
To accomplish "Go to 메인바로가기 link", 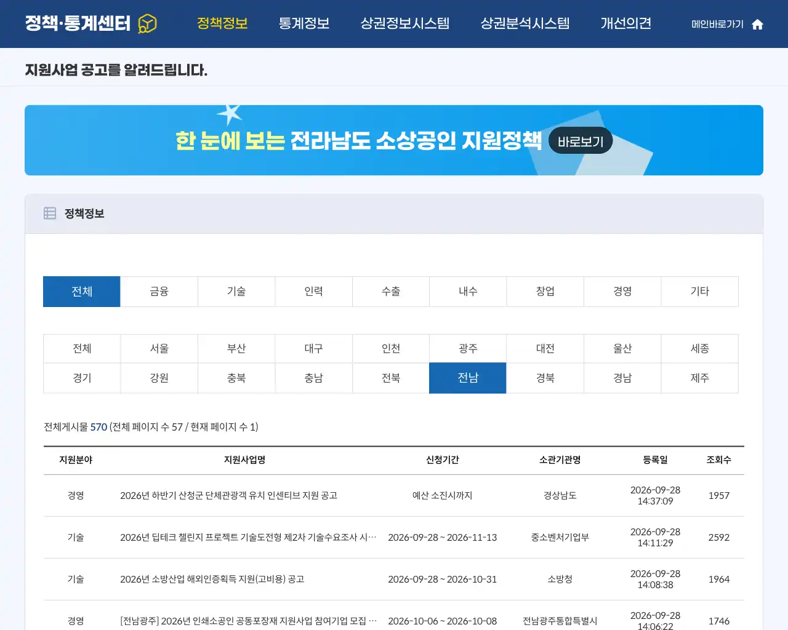I will coord(718,24).
